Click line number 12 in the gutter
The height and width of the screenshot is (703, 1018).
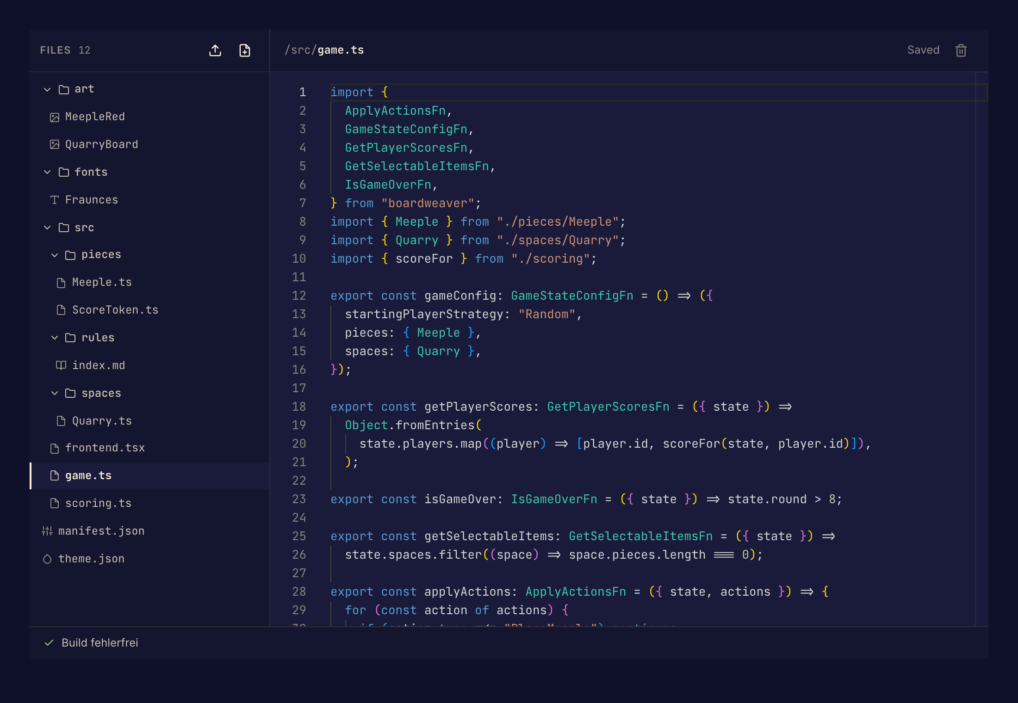point(299,296)
